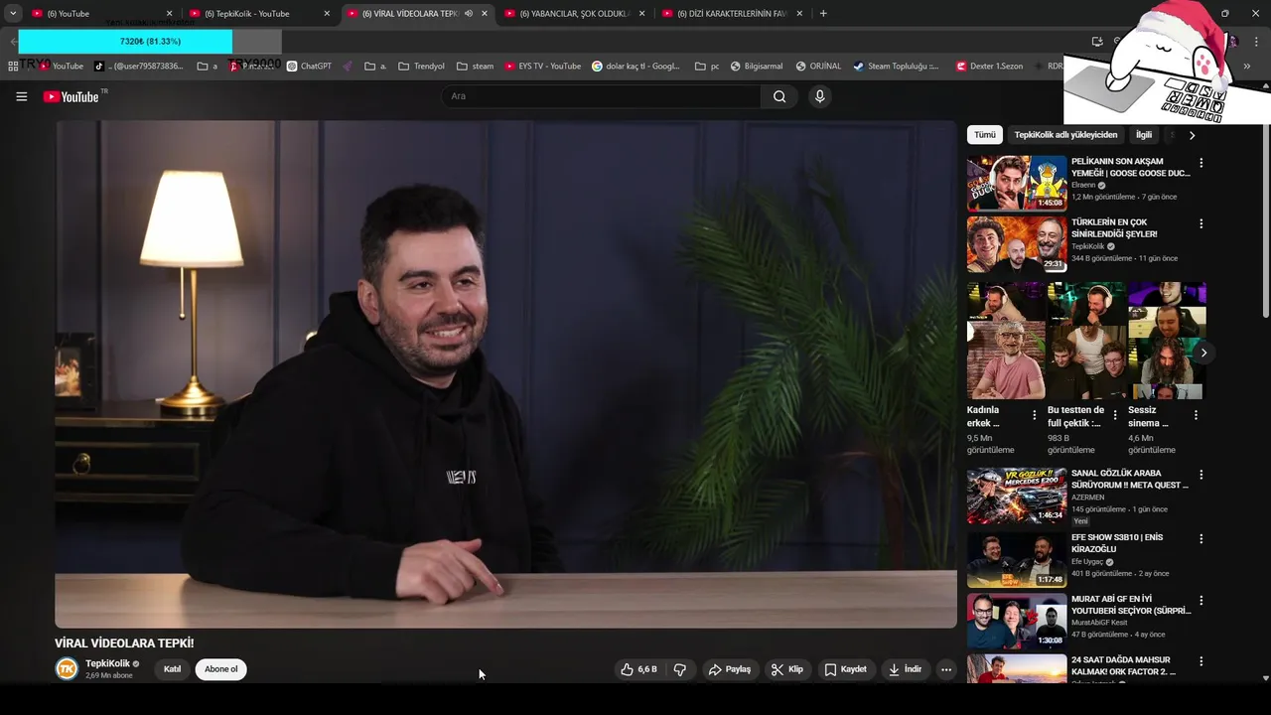The height and width of the screenshot is (715, 1271).
Task: Open EFE SHOW S3B10 video title
Action: 1117,543
